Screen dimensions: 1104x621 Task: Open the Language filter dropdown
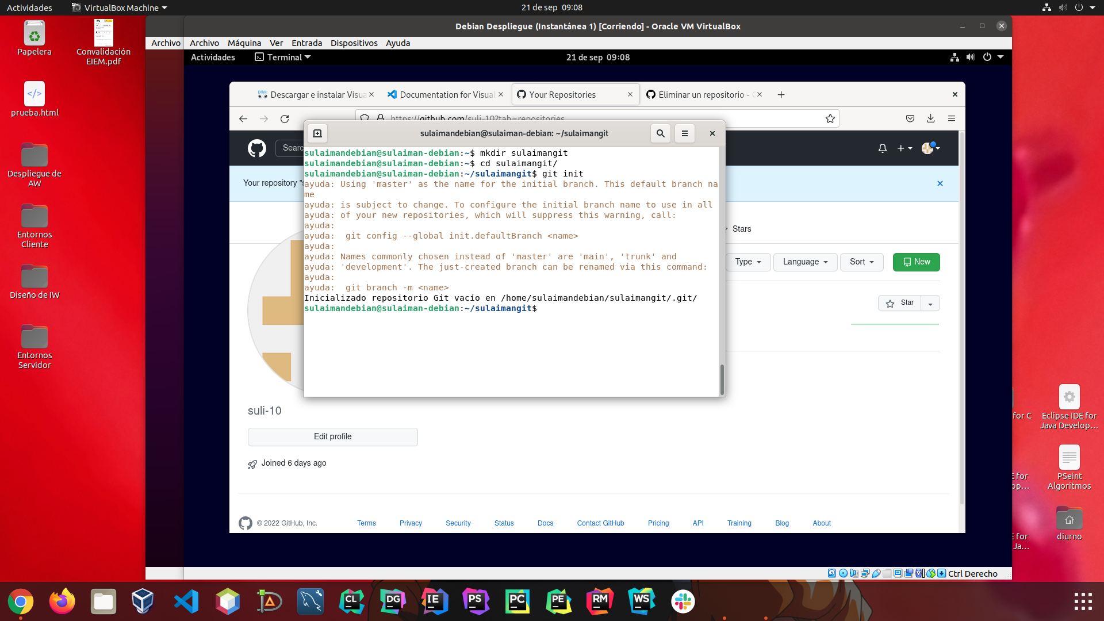coord(804,262)
